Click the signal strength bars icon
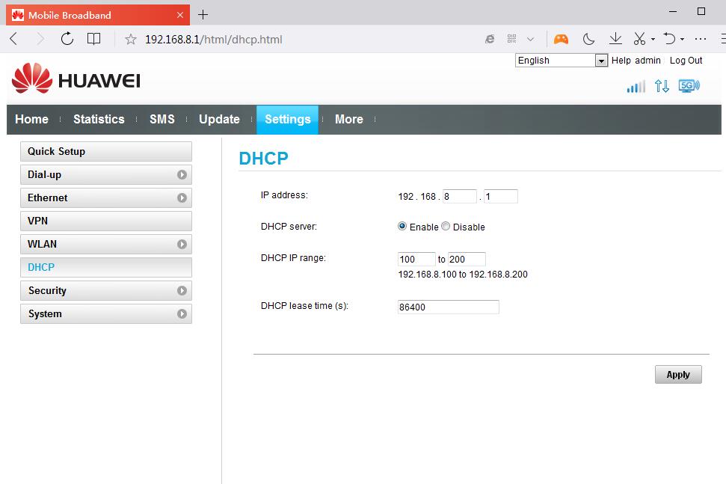Image resolution: width=726 pixels, height=484 pixels. click(x=636, y=87)
